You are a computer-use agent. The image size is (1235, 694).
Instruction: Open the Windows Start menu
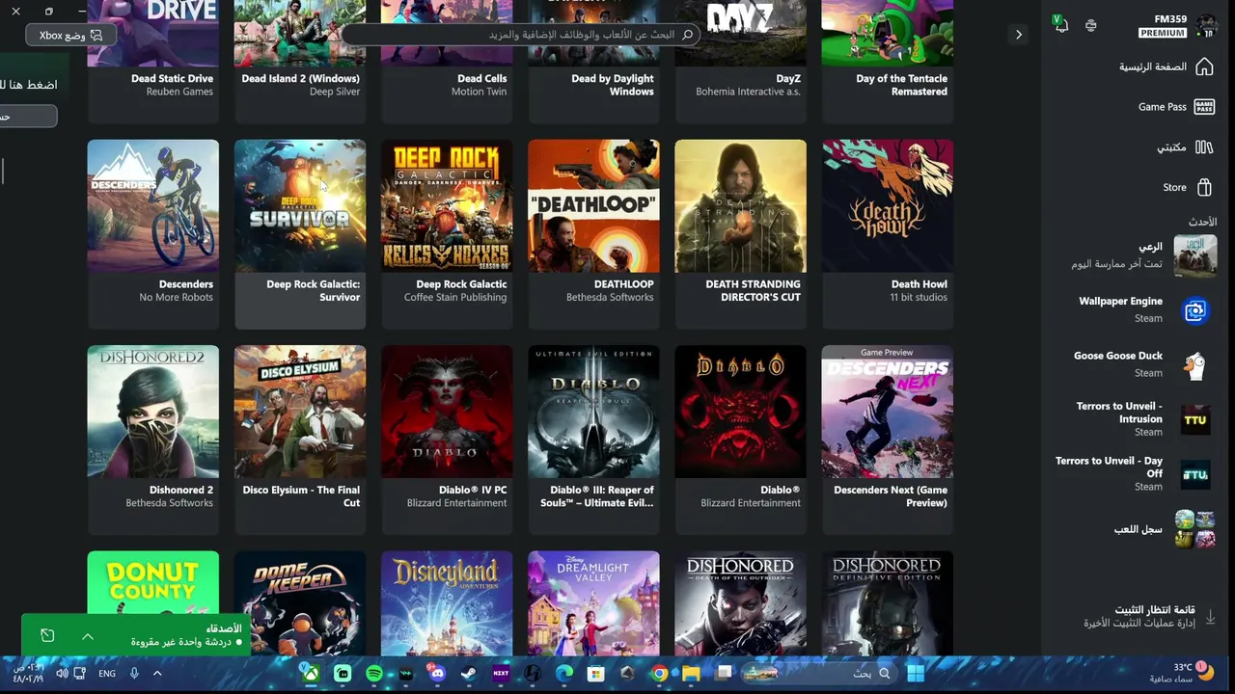click(x=916, y=674)
